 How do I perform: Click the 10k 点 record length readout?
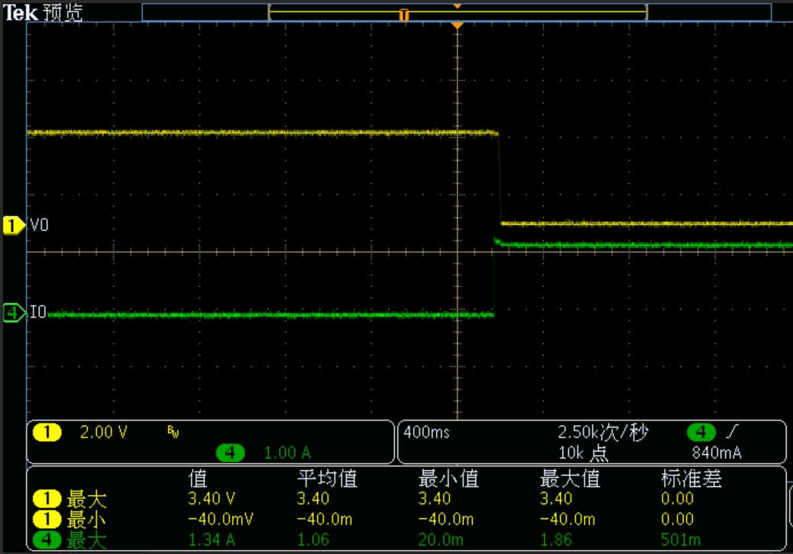pyautogui.click(x=583, y=453)
